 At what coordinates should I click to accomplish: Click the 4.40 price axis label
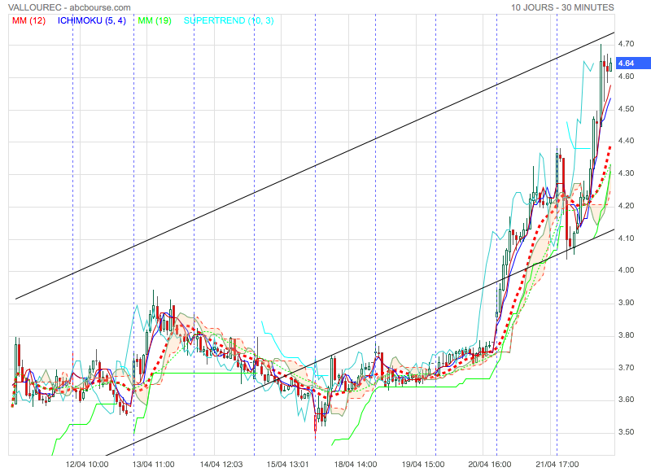(x=626, y=141)
